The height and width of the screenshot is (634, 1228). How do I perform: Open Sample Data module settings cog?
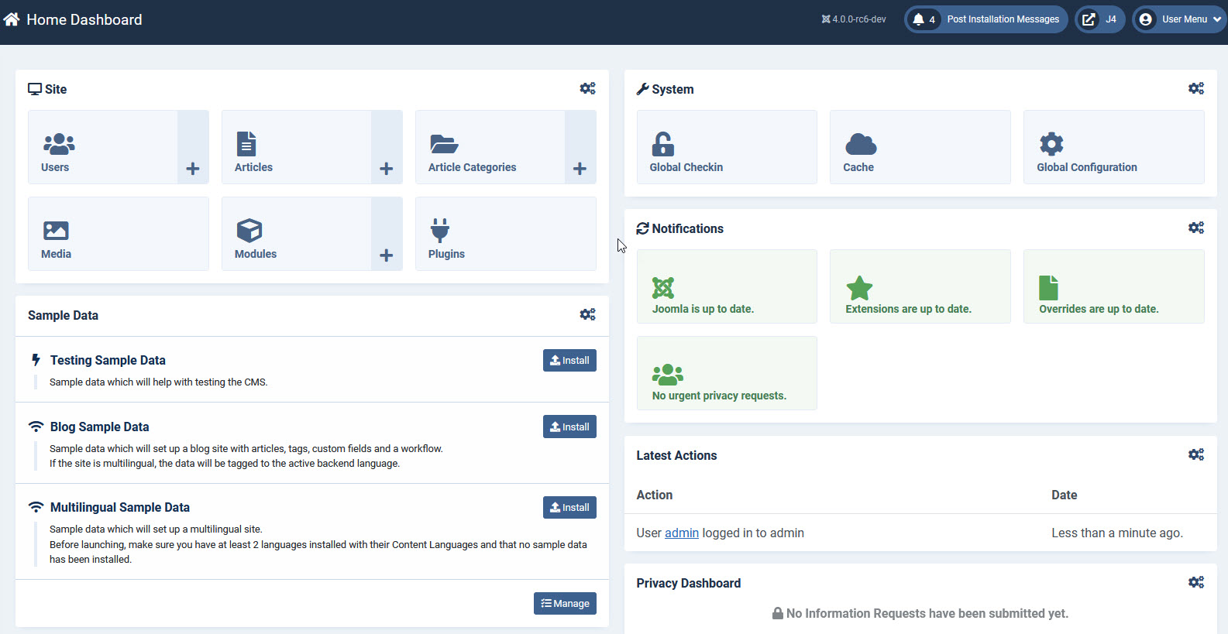coord(588,315)
